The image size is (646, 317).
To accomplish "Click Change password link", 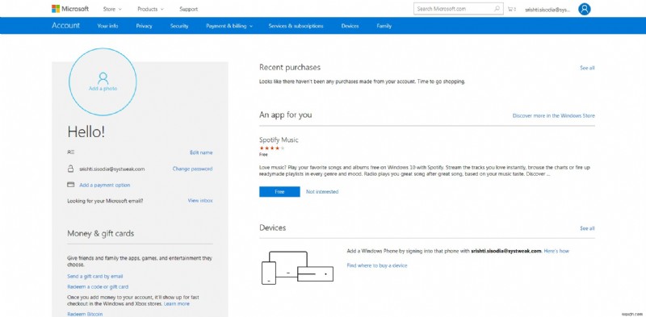I will click(192, 169).
